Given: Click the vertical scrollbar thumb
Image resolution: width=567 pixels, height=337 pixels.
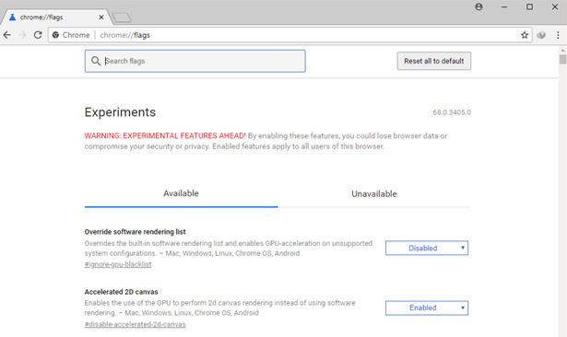Looking at the screenshot, I should 562,59.
